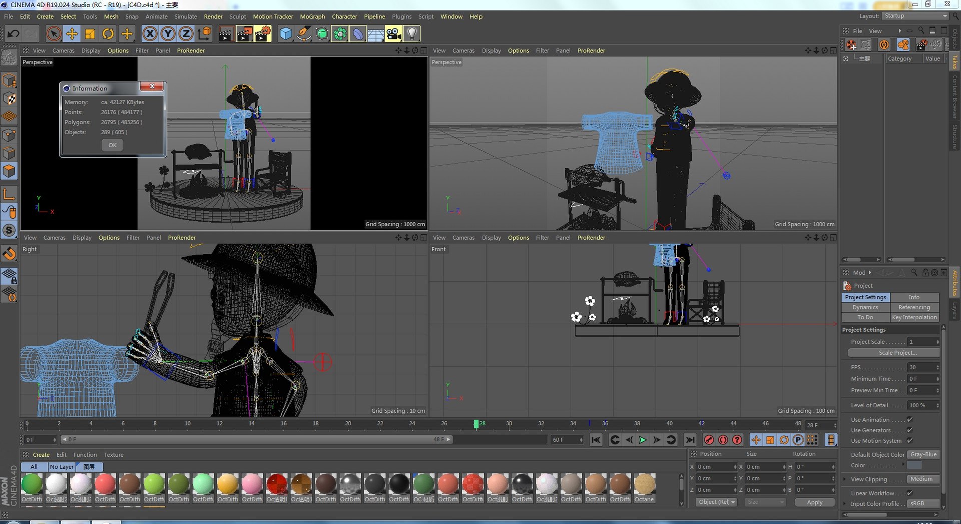Render the active view

click(x=226, y=34)
